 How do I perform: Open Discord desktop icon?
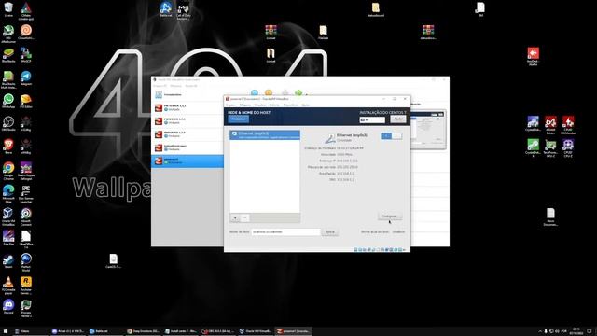pos(8,307)
